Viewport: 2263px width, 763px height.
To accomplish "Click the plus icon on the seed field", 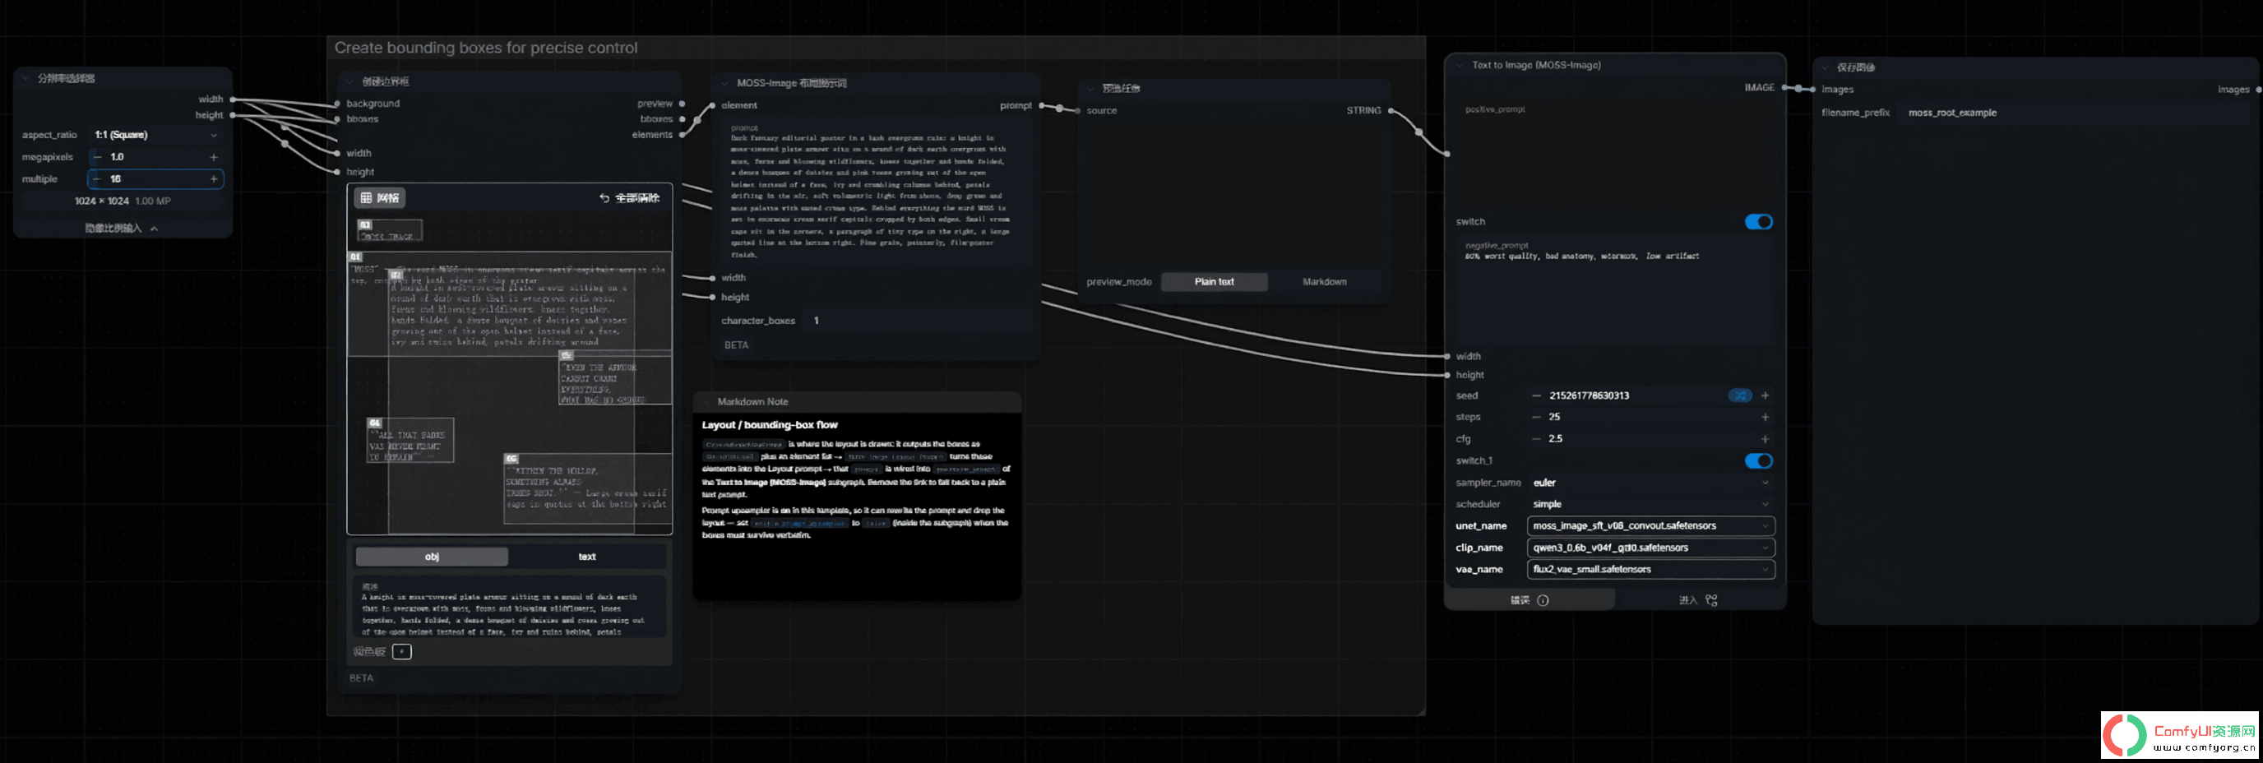I will pos(1765,396).
